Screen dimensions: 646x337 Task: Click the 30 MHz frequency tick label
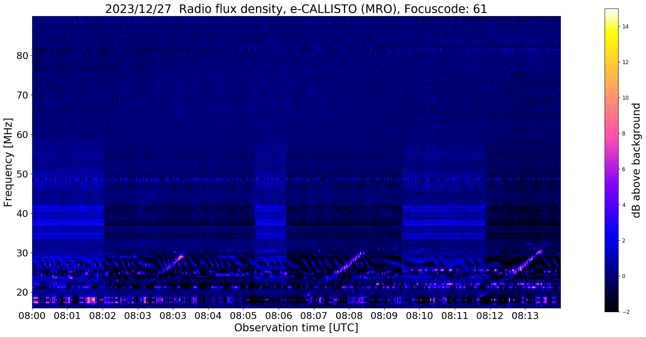click(22, 253)
